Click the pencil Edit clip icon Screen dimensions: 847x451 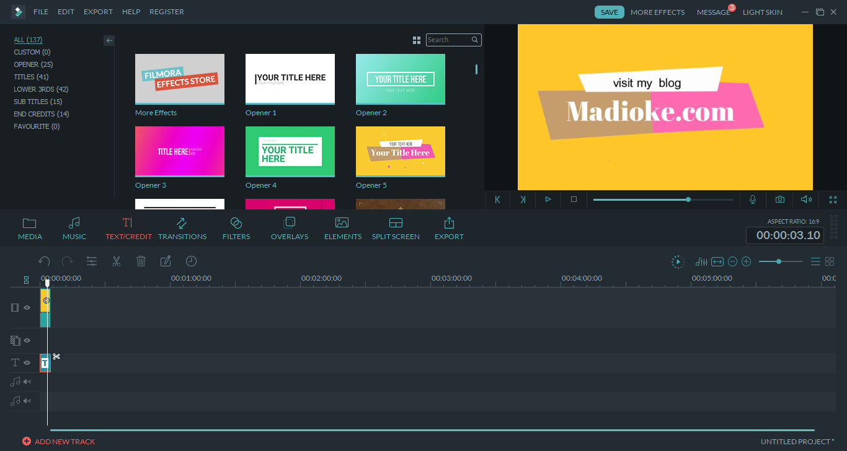166,261
